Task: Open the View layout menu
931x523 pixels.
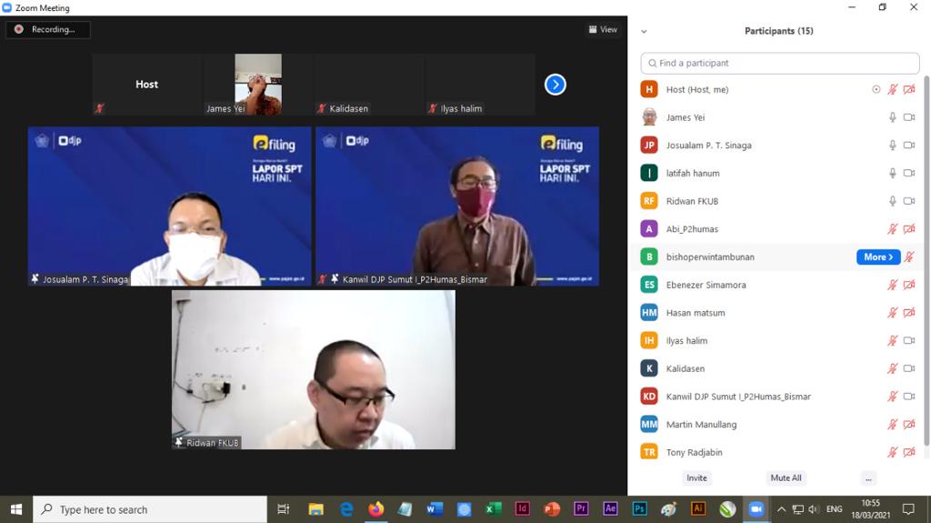Action: [x=603, y=29]
